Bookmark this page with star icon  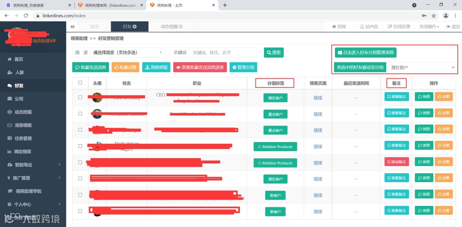coord(433,16)
